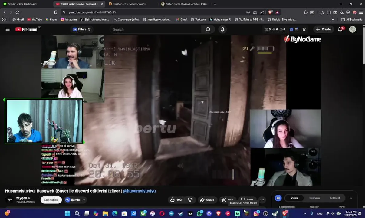Show hidden system tray icons
Viewport: 365px width, 218px height.
coord(304,213)
